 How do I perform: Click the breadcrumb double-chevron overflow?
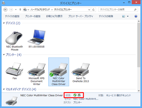[x=28, y=10]
